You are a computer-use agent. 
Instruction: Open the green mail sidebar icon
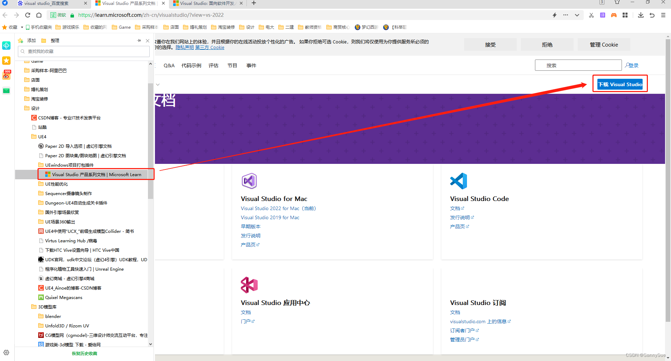coord(6,91)
